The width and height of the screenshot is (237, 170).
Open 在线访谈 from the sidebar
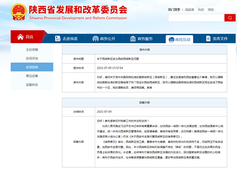point(32,58)
